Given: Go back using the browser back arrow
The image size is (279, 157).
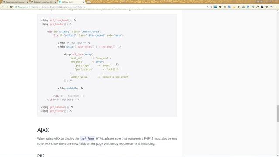Looking at the screenshot, I should point(3,7).
